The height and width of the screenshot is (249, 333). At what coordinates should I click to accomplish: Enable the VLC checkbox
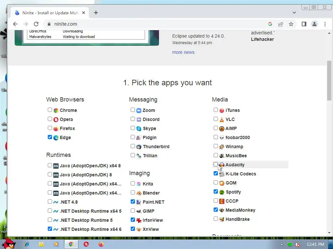point(216,119)
